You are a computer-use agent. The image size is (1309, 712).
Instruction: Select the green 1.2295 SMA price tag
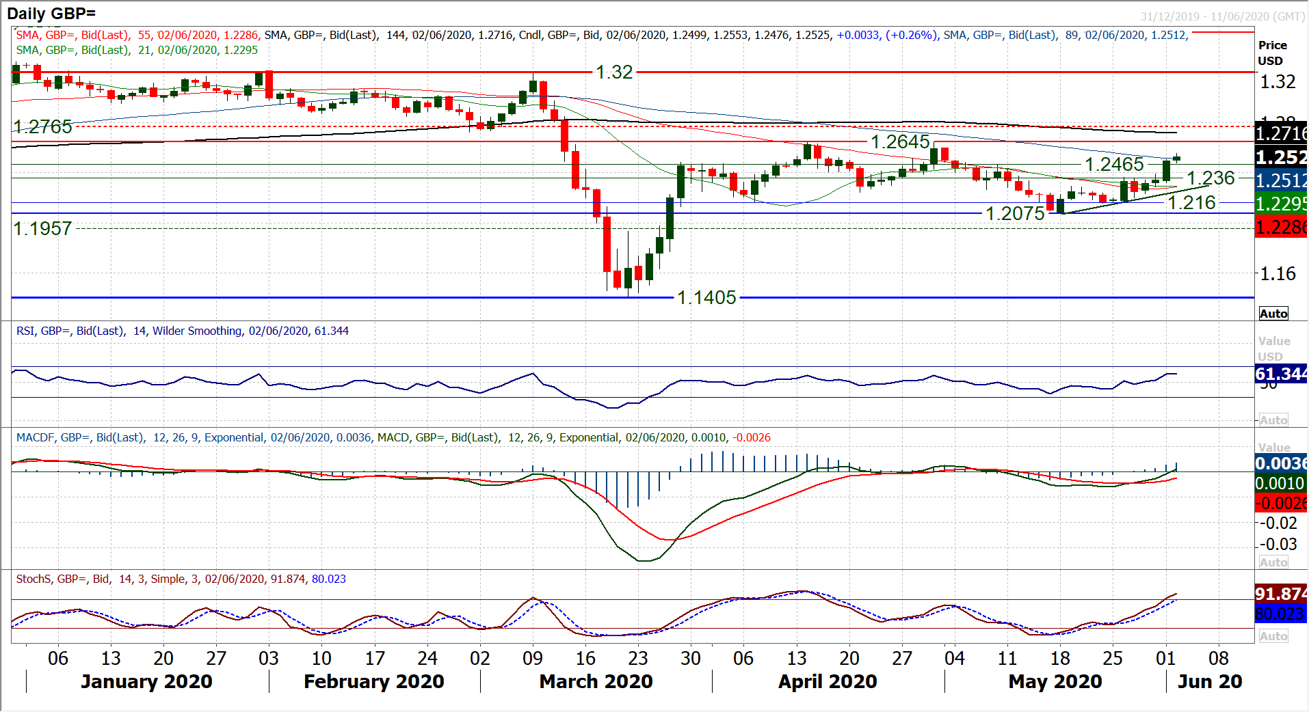coord(1280,204)
